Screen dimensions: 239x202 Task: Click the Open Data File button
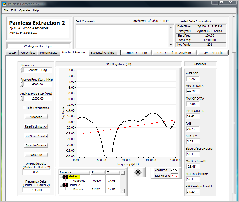[136, 53]
